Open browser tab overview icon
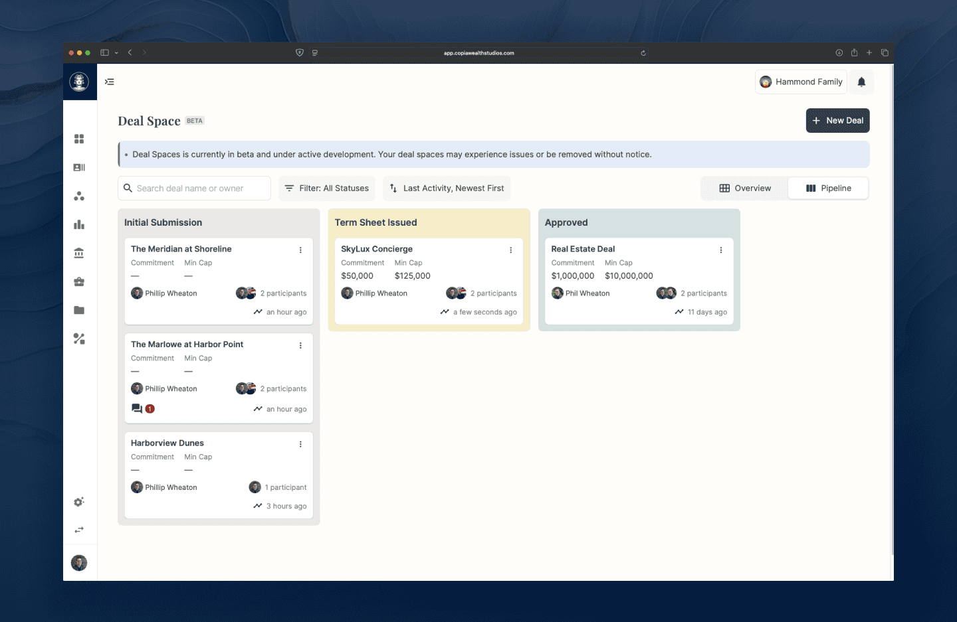 885,52
